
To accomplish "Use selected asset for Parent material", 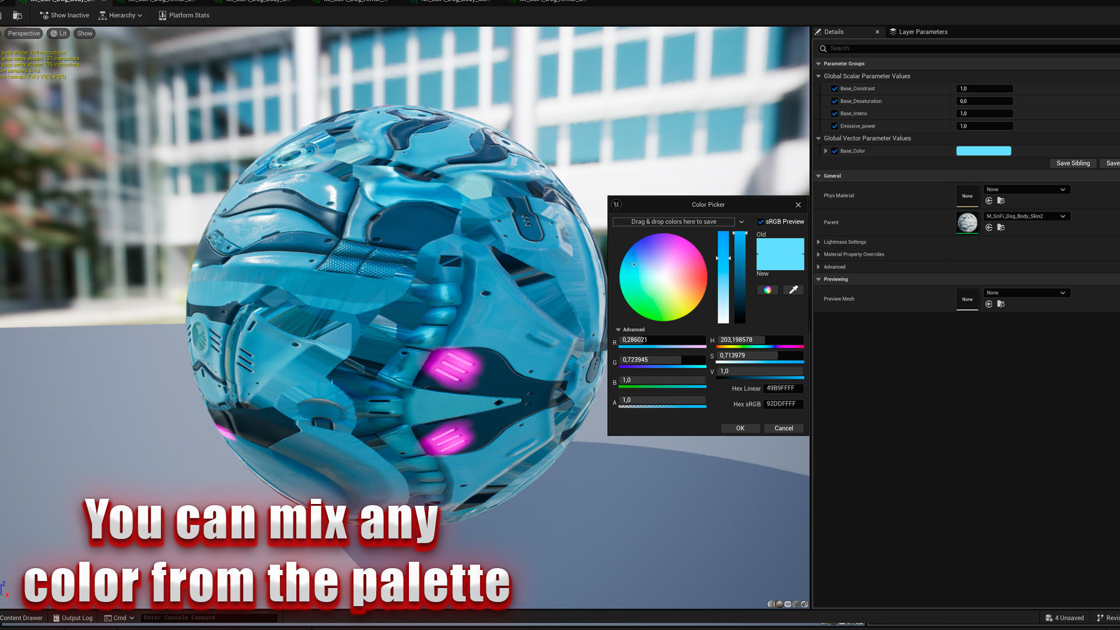I will click(x=989, y=228).
